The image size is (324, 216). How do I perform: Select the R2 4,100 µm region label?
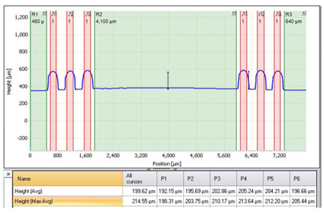coord(106,18)
